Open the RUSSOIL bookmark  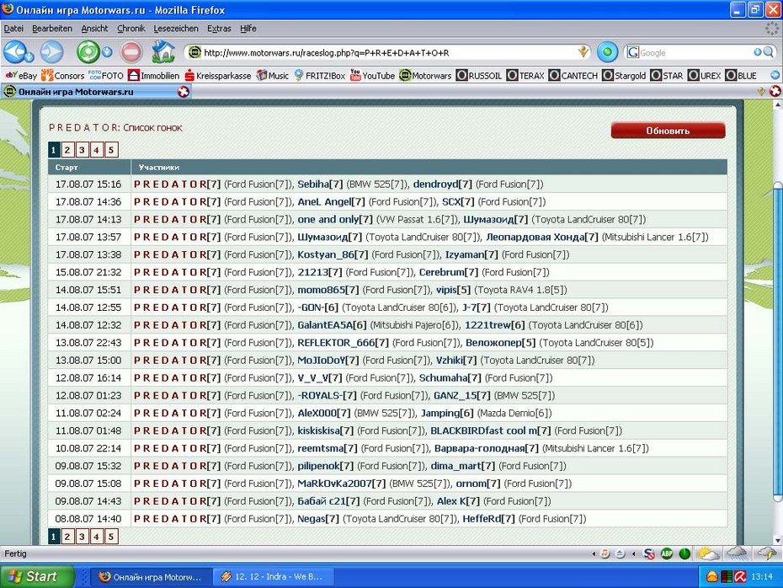click(479, 76)
